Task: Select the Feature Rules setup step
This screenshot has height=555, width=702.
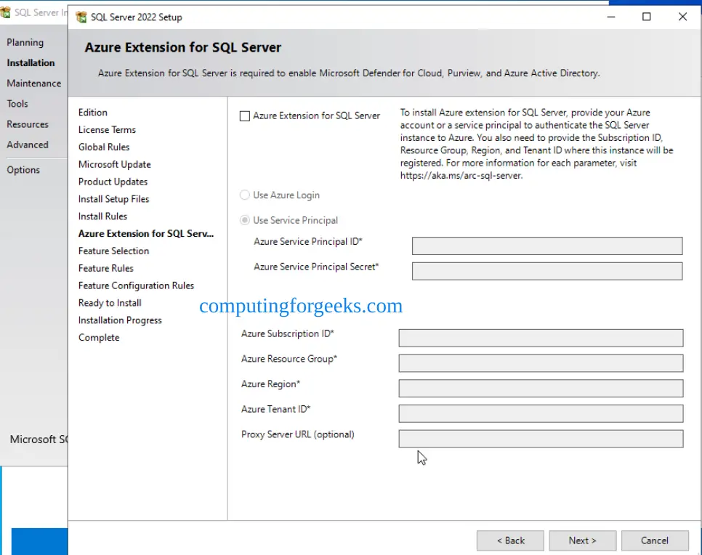Action: point(105,269)
